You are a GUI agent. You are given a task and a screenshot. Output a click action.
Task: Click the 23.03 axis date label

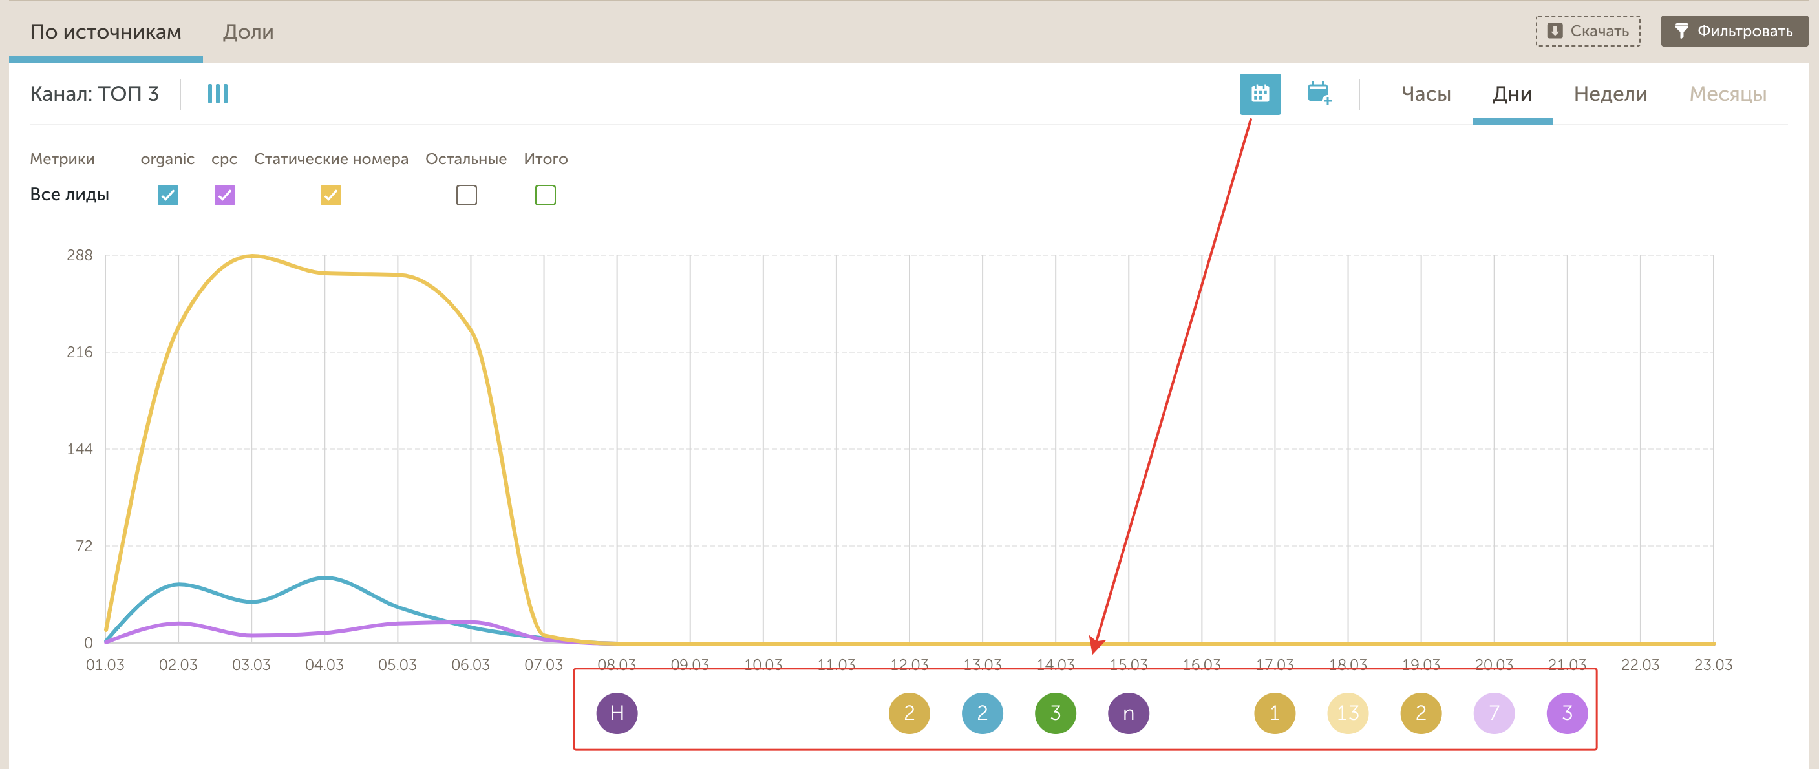tap(1713, 664)
